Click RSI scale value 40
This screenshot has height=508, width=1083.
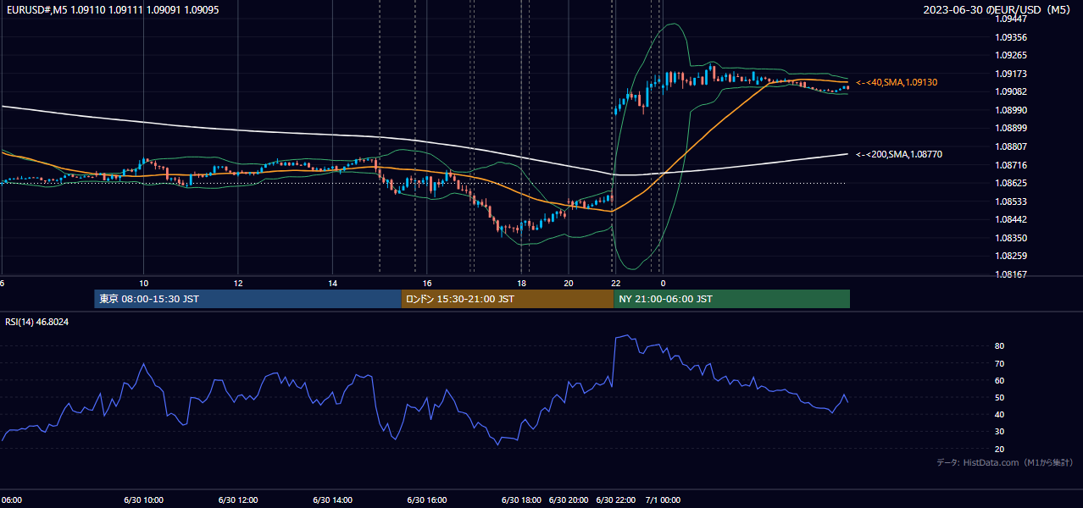[1000, 414]
